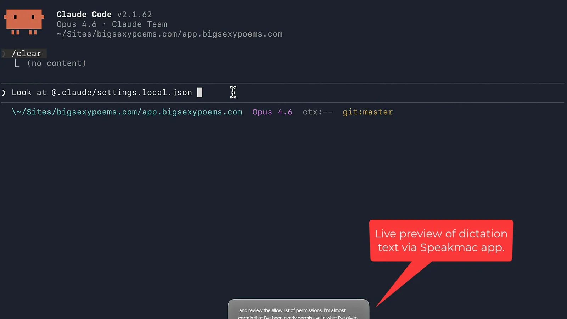Click the 'git:master' branch indicator
567x319 pixels.
(x=368, y=112)
